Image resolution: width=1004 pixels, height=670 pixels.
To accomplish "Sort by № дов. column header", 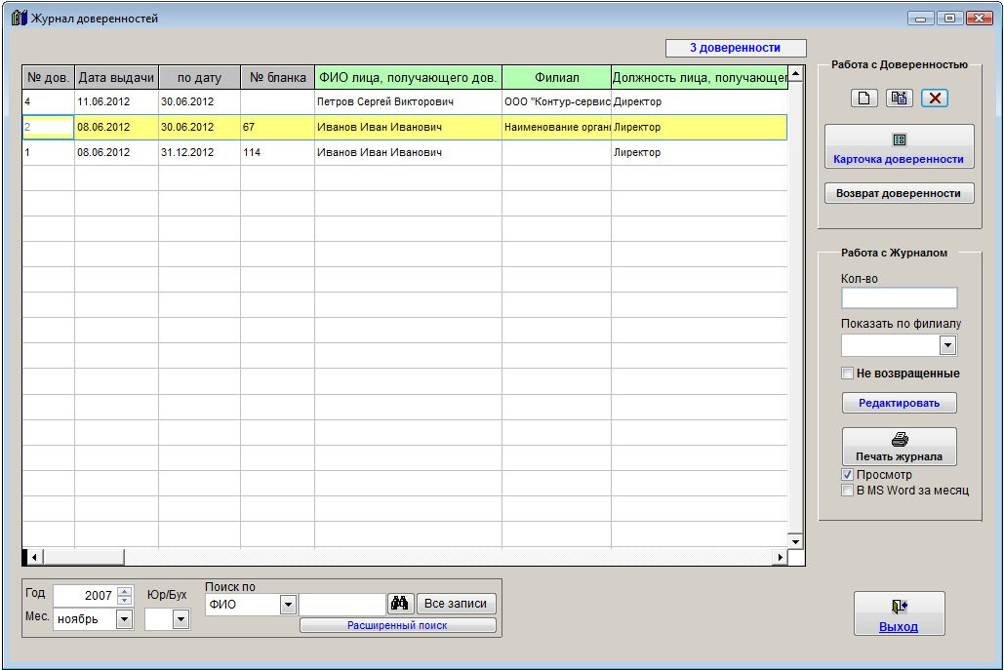I will [x=49, y=77].
